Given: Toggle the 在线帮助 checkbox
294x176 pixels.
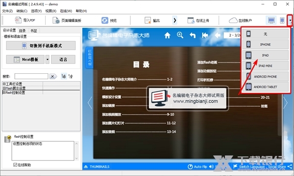Looking at the screenshot, I should coord(15,165).
